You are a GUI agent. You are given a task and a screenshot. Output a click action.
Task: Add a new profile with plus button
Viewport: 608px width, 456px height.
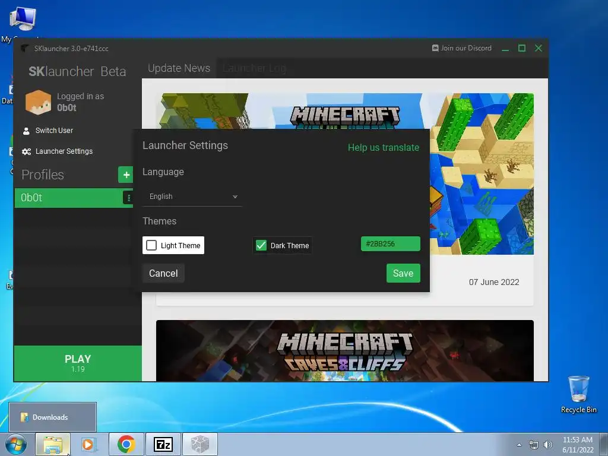click(x=126, y=175)
